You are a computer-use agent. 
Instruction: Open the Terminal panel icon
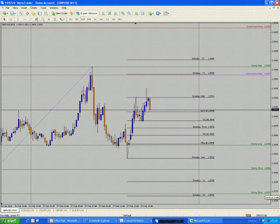click(x=39, y=13)
